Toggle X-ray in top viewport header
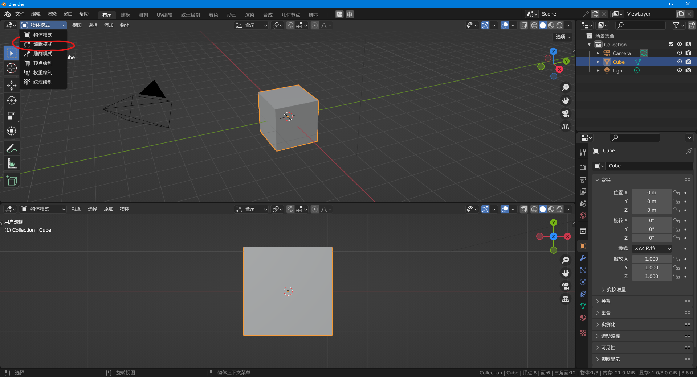 tap(524, 25)
